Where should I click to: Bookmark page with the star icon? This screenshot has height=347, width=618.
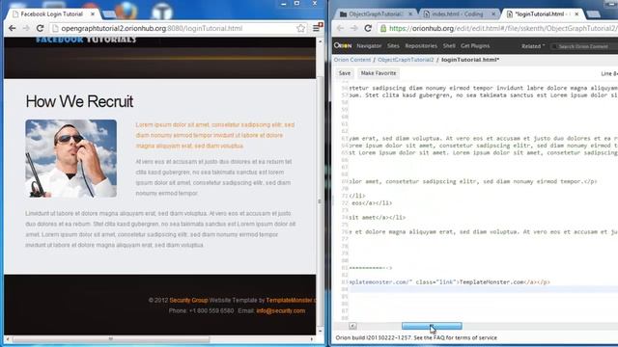(300, 28)
